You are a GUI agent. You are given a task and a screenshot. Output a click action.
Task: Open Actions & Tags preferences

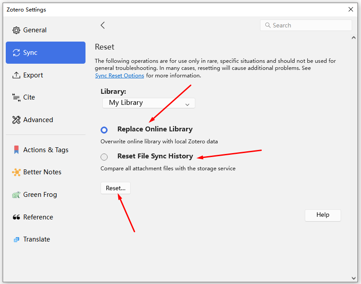click(46, 150)
